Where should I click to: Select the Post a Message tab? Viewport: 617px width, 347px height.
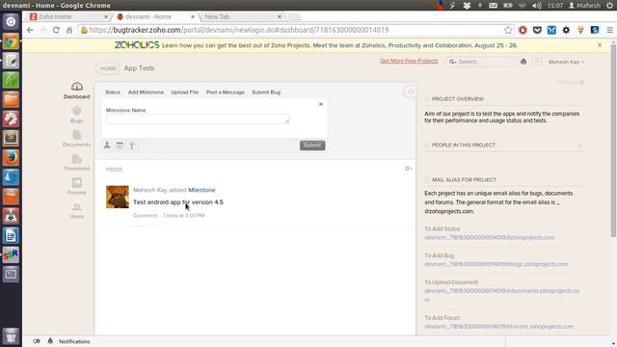[225, 93]
